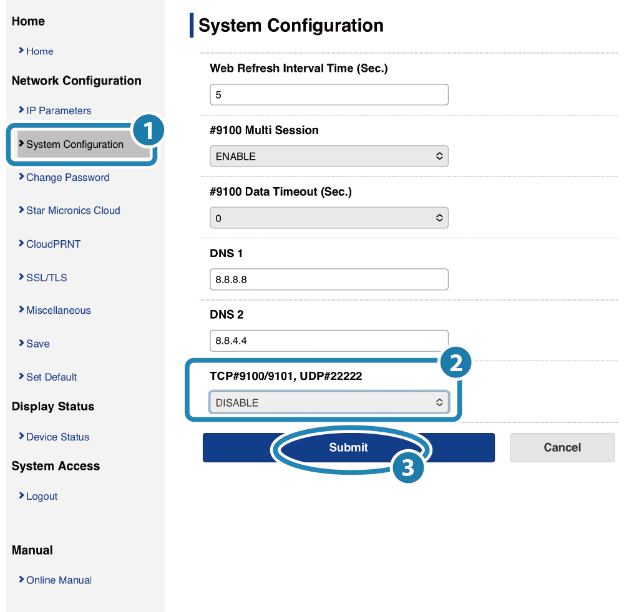The width and height of the screenshot is (624, 612).
Task: Click the System Configuration page title
Action: (291, 26)
